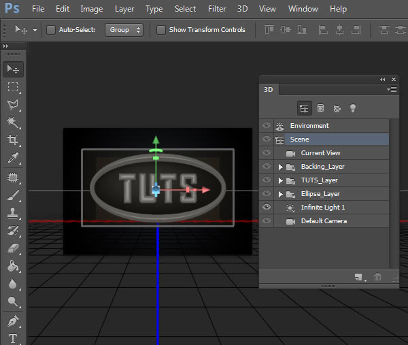Viewport: 408px width, 345px height.
Task: Click the red X-axis arrow handle
Action: 206,190
